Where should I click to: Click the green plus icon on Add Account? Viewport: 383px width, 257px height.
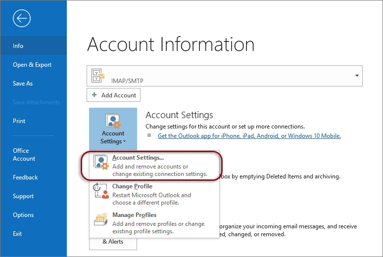pos(95,95)
